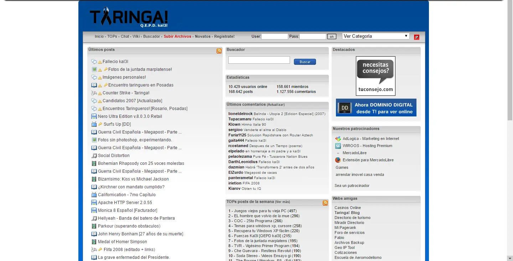
Task: Click the tuconsejo.com banner image
Action: tap(375, 76)
